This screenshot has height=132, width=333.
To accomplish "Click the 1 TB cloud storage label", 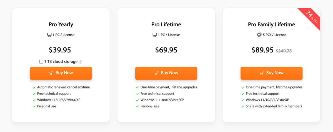I will (61, 62).
